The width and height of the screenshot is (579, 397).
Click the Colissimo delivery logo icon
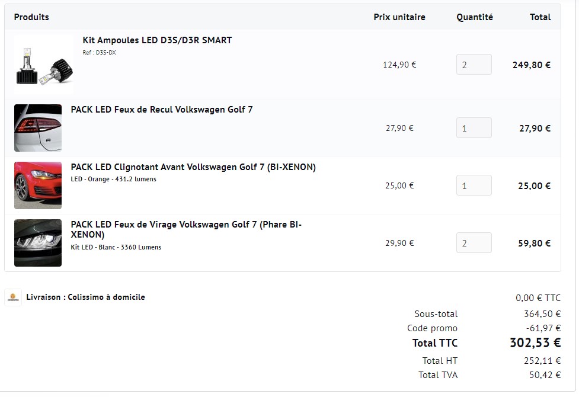(x=13, y=297)
